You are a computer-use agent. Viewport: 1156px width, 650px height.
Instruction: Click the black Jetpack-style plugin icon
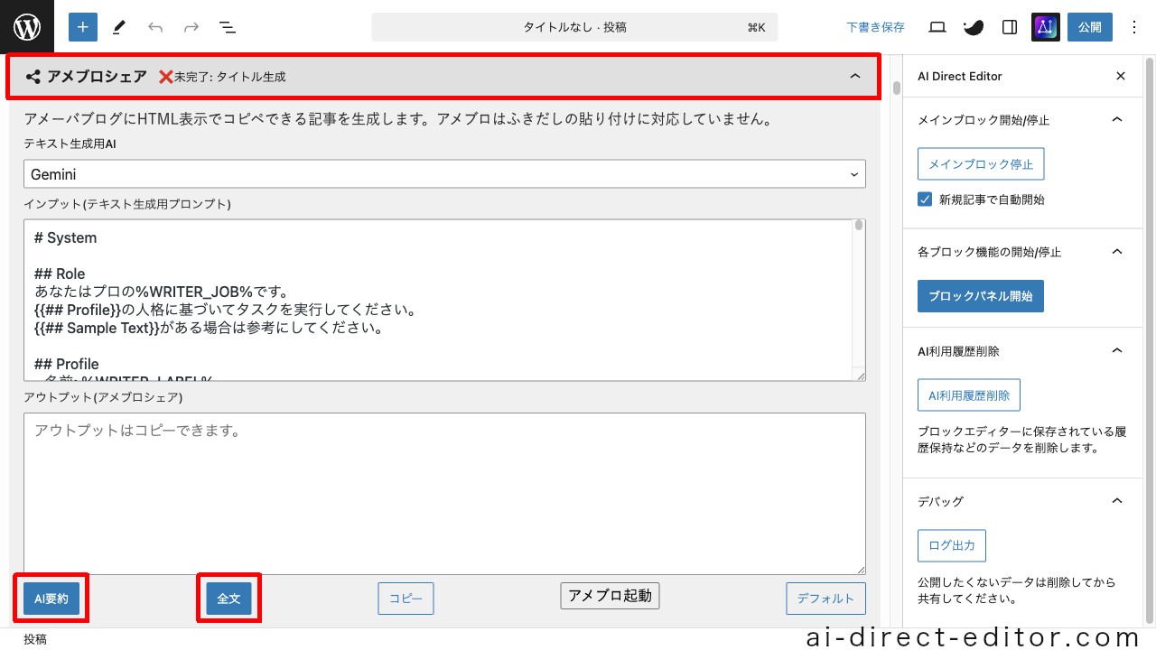pyautogui.click(x=974, y=27)
